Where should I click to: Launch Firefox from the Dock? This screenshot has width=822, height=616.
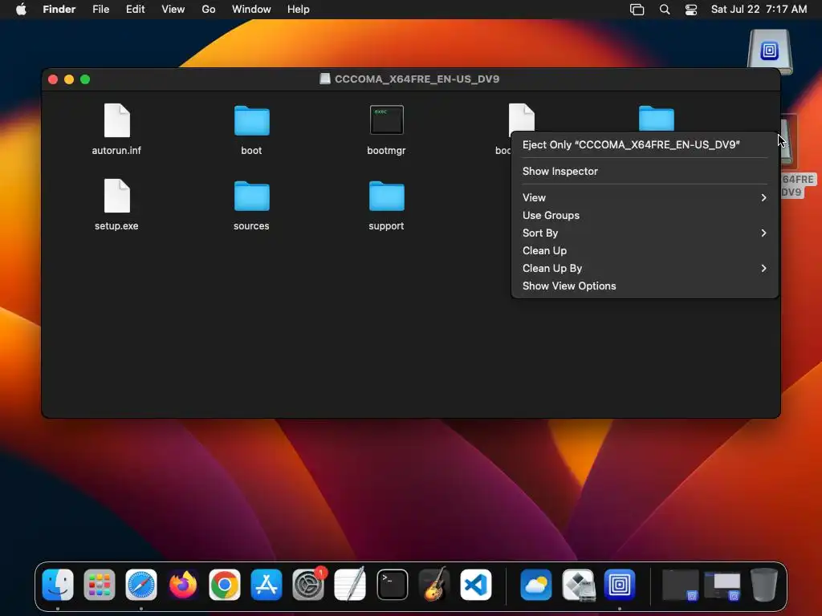coord(183,584)
